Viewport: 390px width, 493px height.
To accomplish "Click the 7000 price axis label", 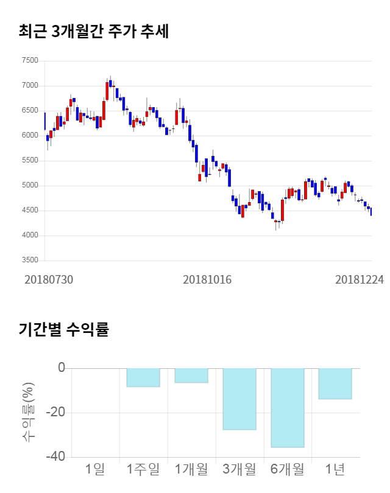I will pyautogui.click(x=29, y=86).
